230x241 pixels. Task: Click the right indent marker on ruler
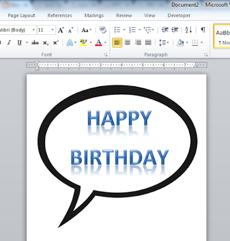[195, 65]
